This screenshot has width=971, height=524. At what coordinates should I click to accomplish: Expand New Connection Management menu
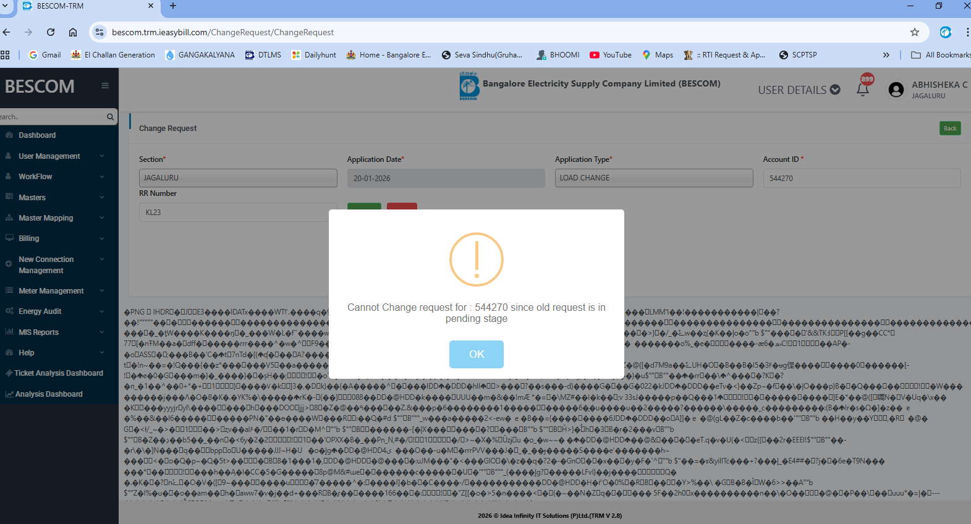pyautogui.click(x=46, y=265)
